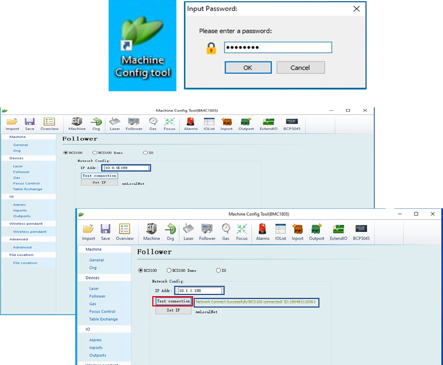Open Machine icon in the back window toolbar
This screenshot has width=443, height=365.
coord(77,124)
